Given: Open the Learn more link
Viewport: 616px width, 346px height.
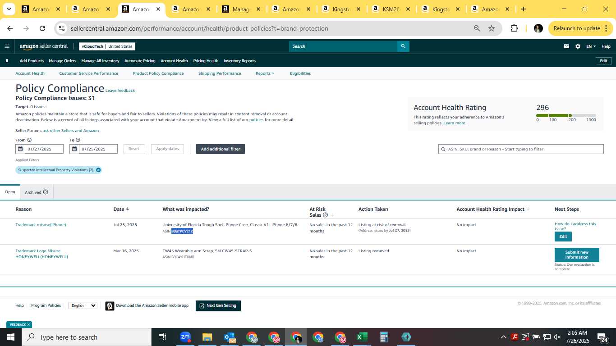Looking at the screenshot, I should point(455,123).
